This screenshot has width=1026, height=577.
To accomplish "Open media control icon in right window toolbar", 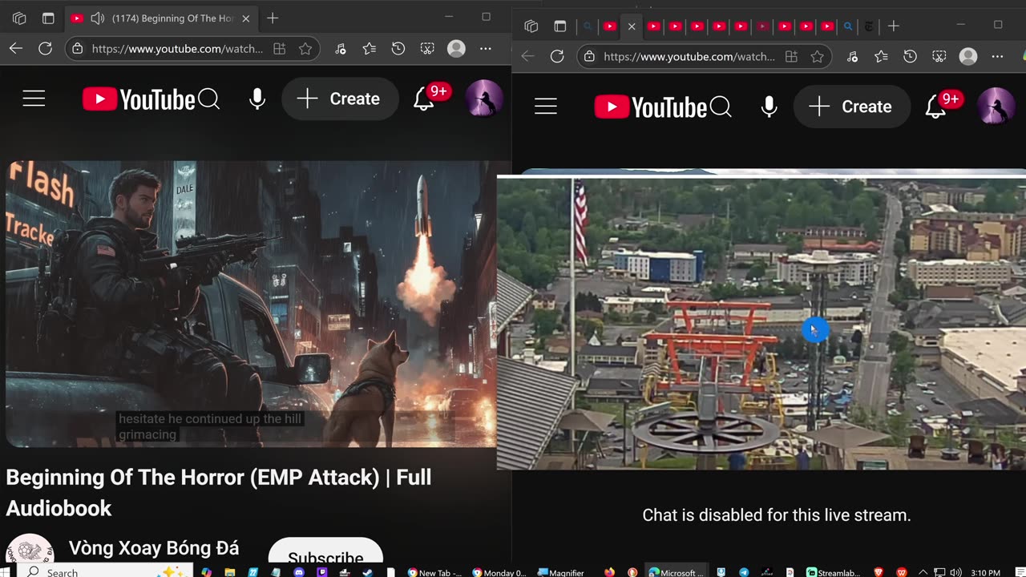I will (852, 56).
